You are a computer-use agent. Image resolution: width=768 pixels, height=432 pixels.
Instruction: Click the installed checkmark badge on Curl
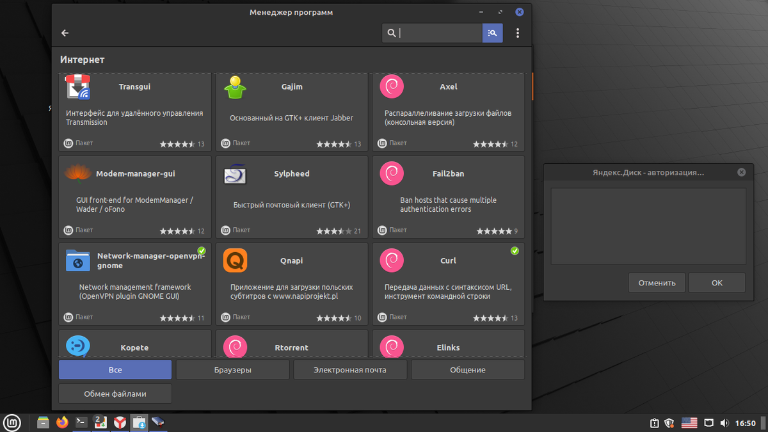coord(515,251)
